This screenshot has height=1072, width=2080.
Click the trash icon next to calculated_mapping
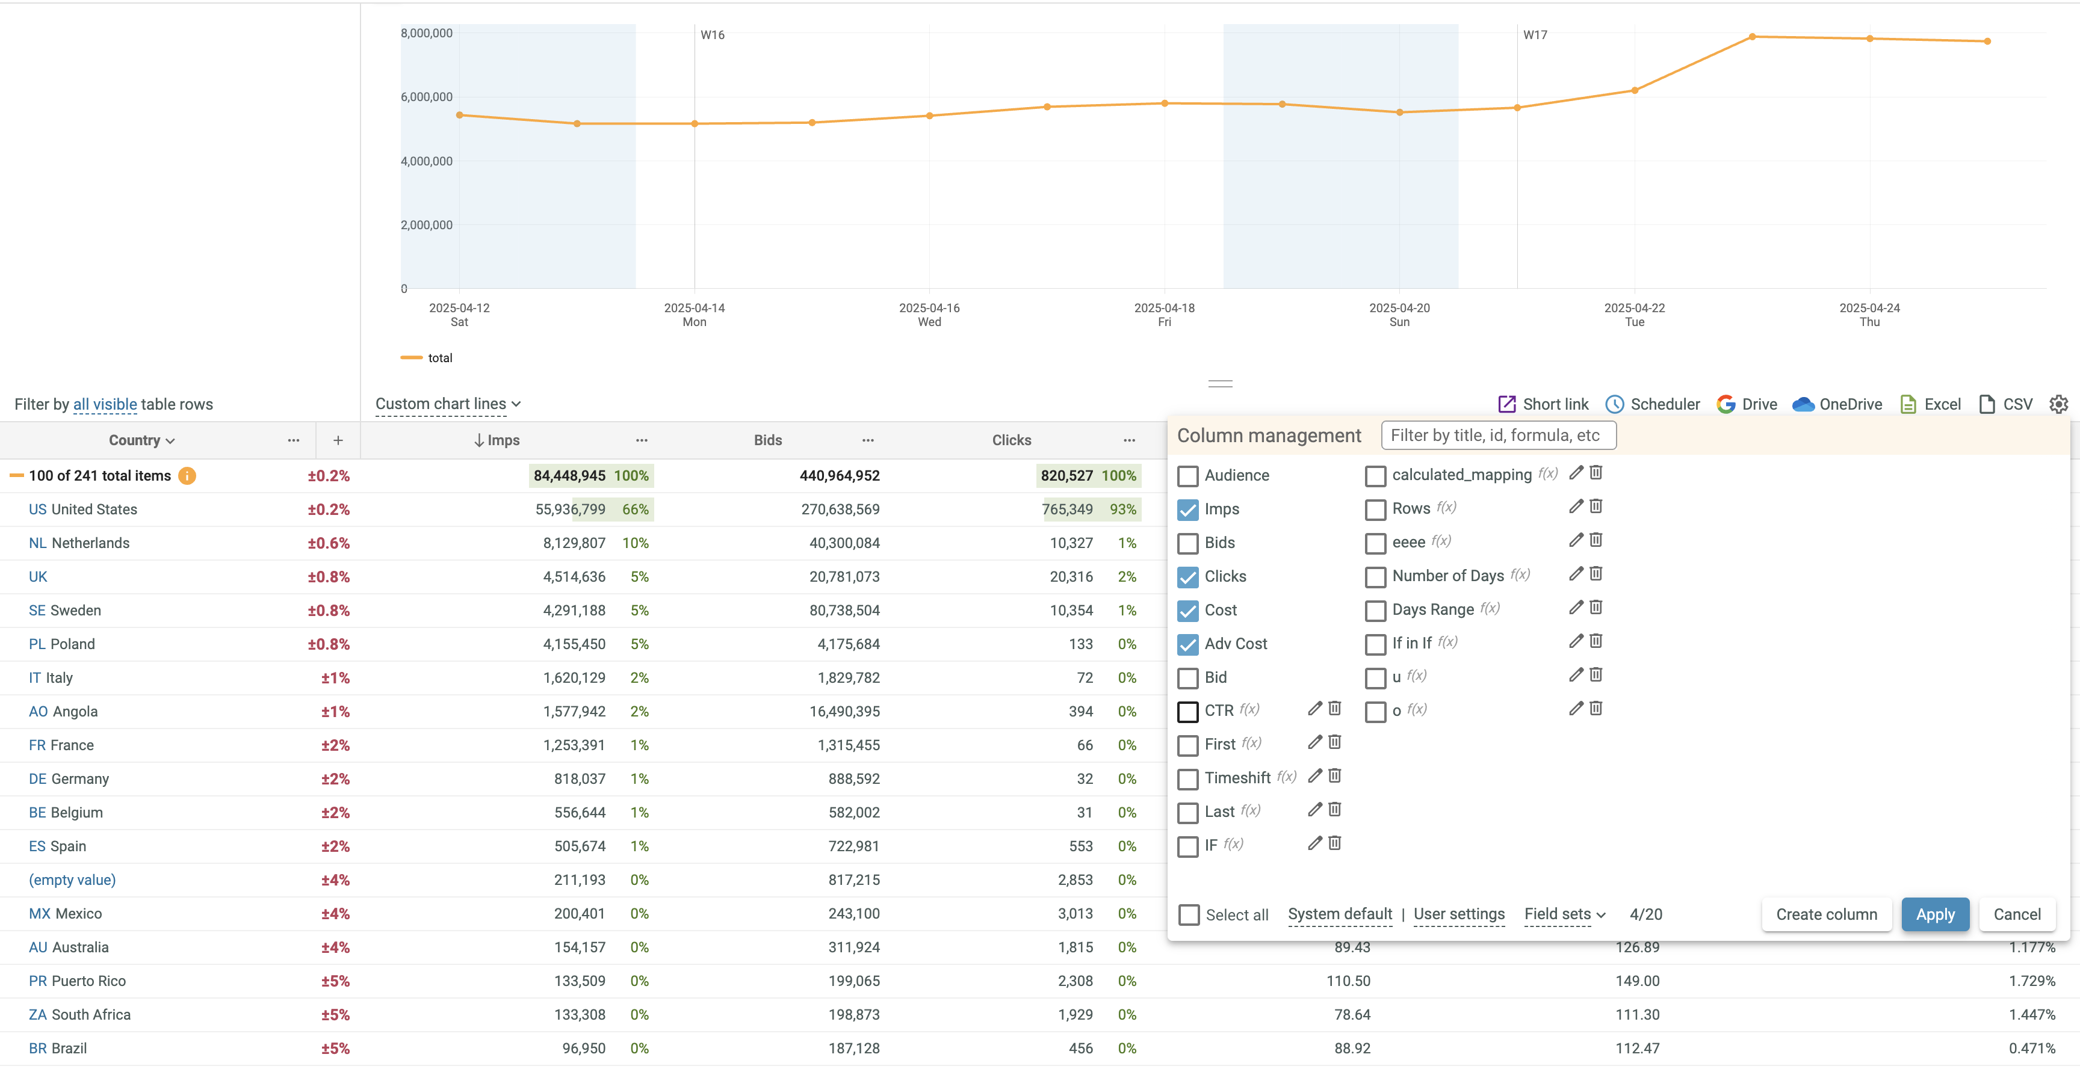click(1596, 473)
